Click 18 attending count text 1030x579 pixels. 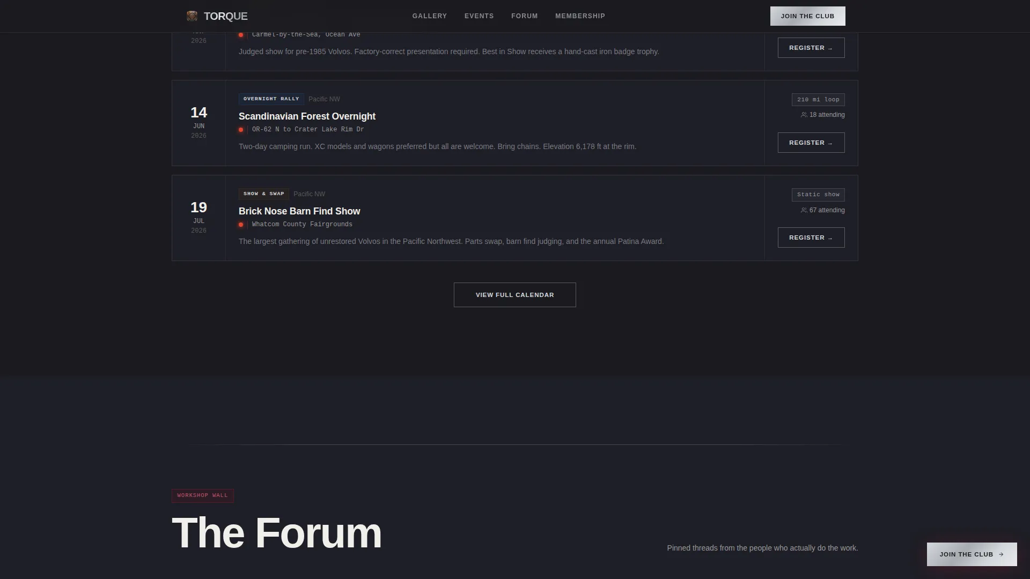pos(827,115)
